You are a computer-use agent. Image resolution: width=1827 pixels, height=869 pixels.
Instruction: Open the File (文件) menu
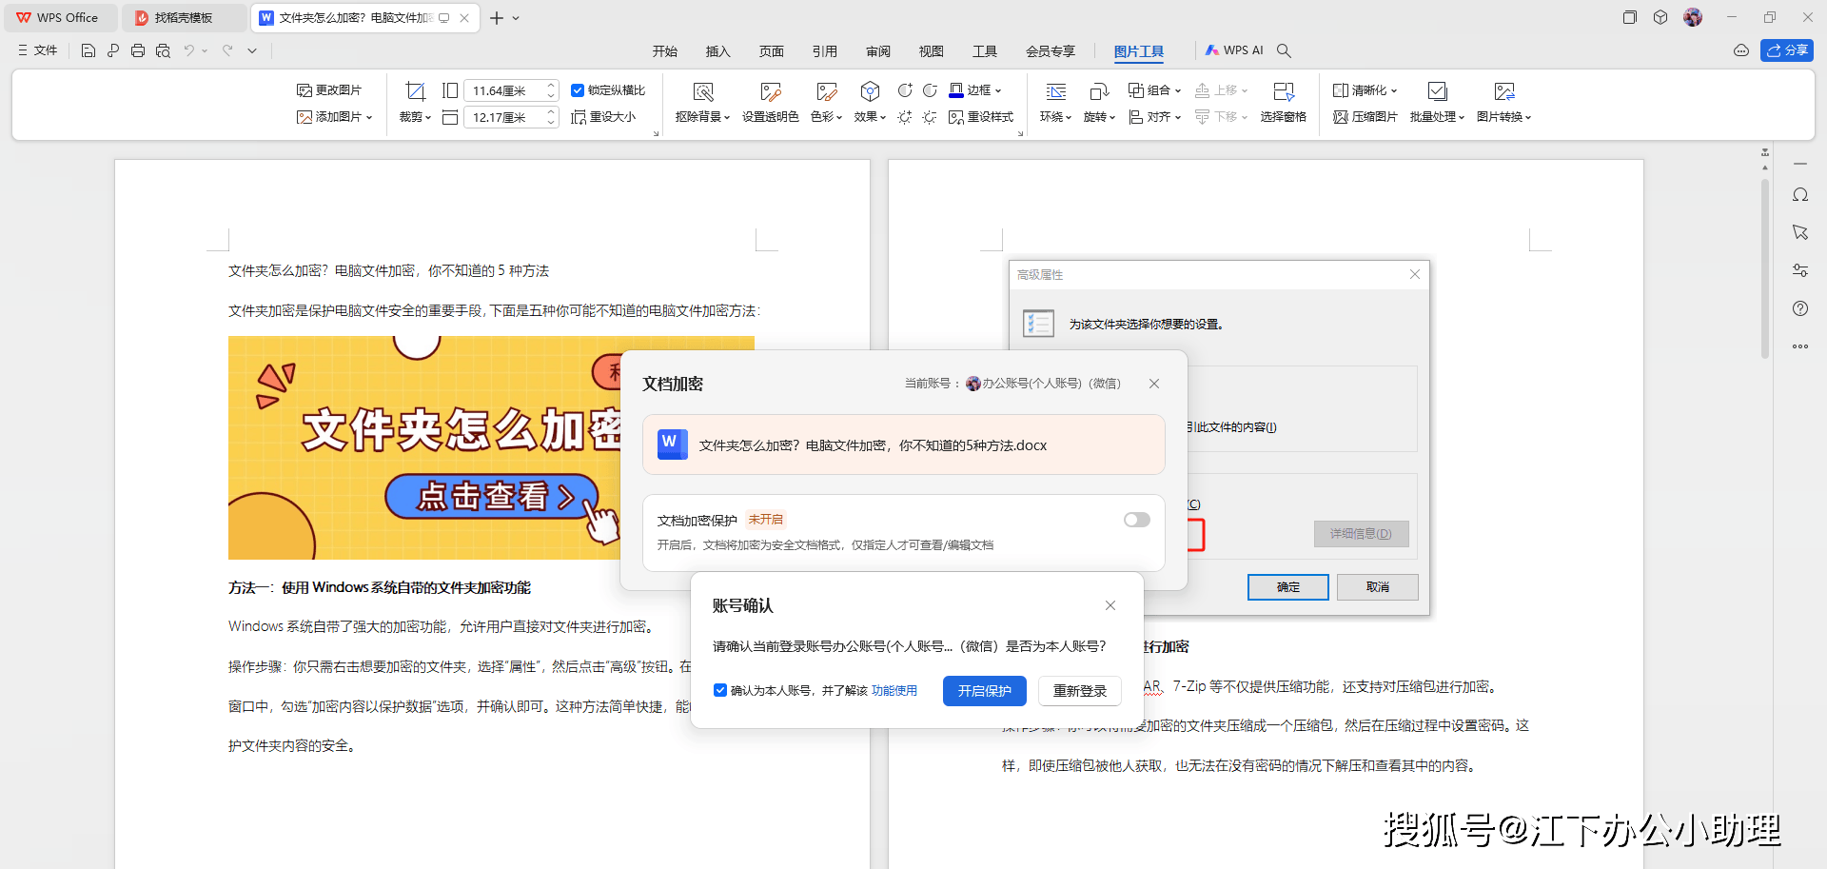(x=37, y=50)
